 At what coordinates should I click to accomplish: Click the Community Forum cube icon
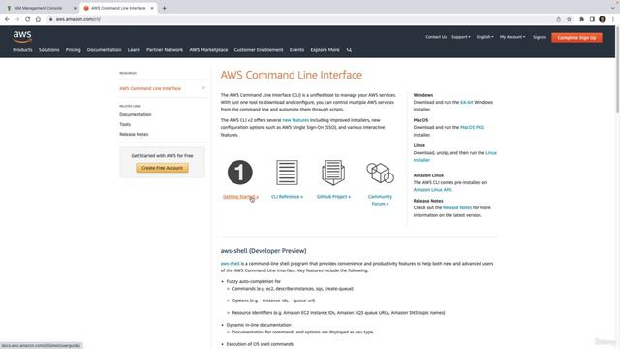click(x=380, y=173)
